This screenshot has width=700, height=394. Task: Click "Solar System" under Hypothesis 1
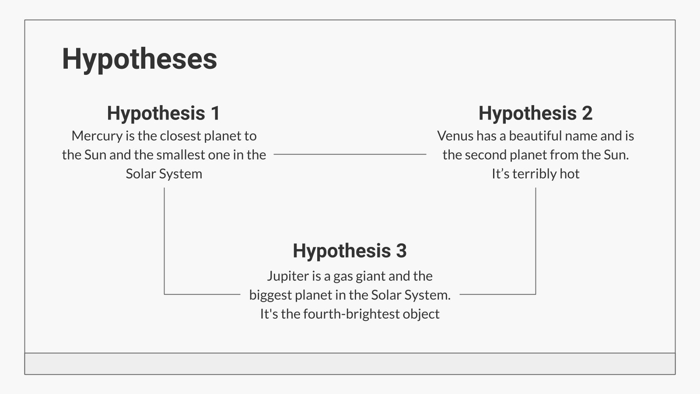pyautogui.click(x=164, y=174)
